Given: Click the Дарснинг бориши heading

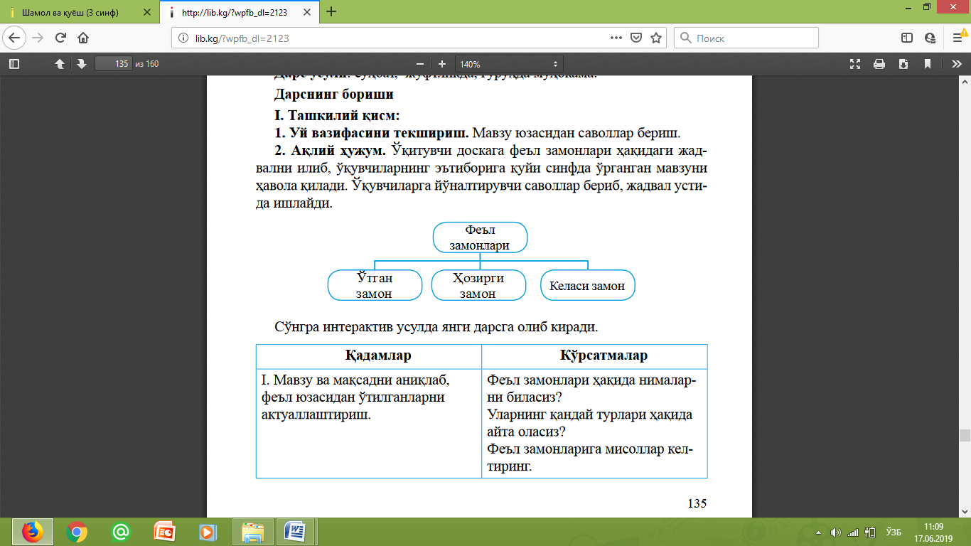Looking at the screenshot, I should (x=334, y=94).
